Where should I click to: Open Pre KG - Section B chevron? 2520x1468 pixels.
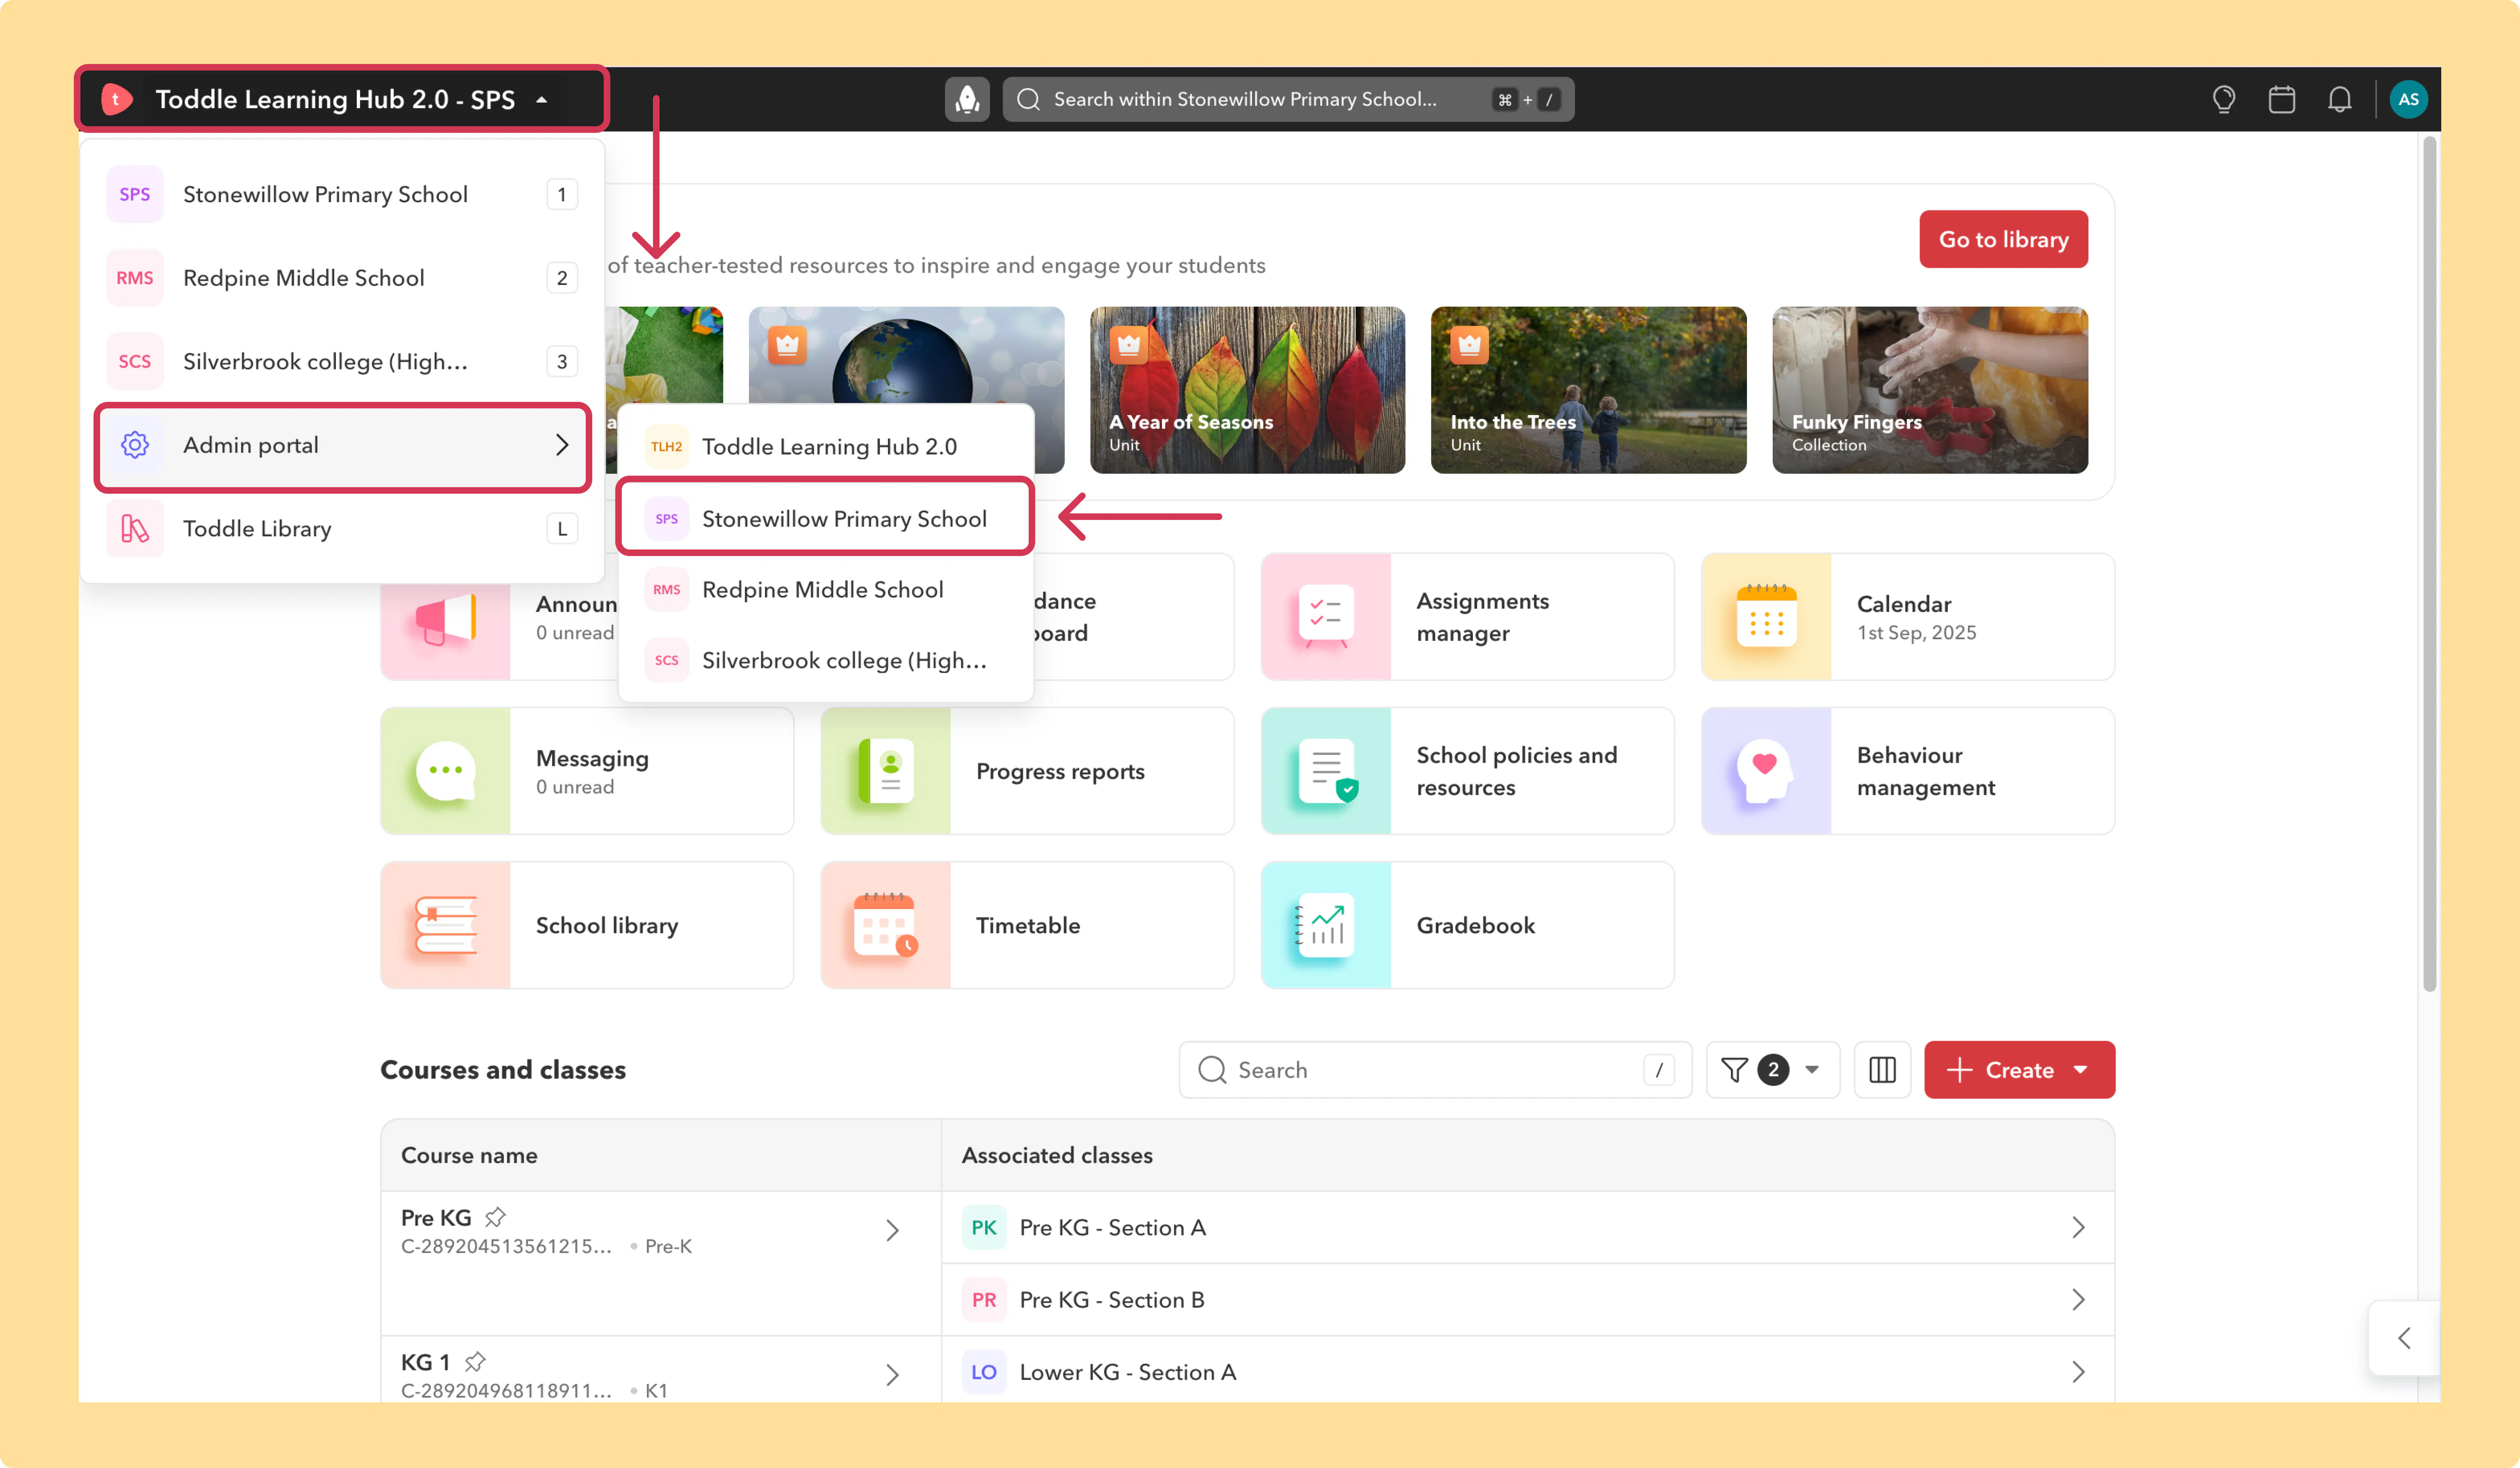click(x=2078, y=1299)
